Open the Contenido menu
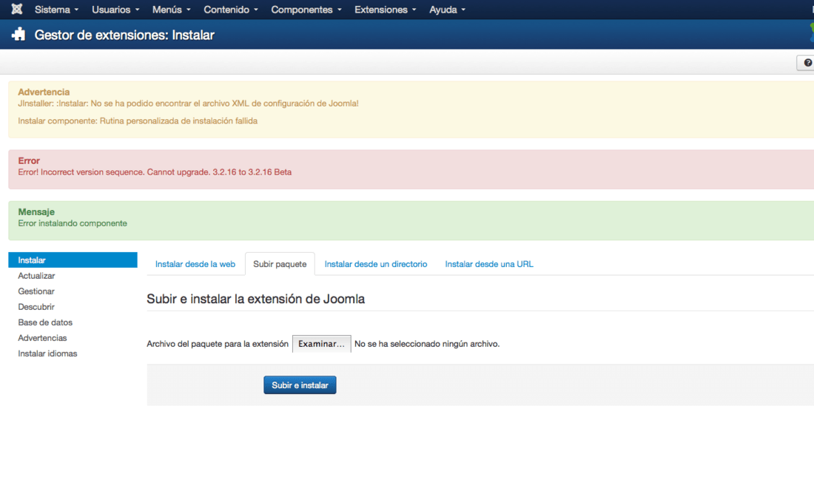Viewport: 814px width, 477px height. [x=230, y=10]
